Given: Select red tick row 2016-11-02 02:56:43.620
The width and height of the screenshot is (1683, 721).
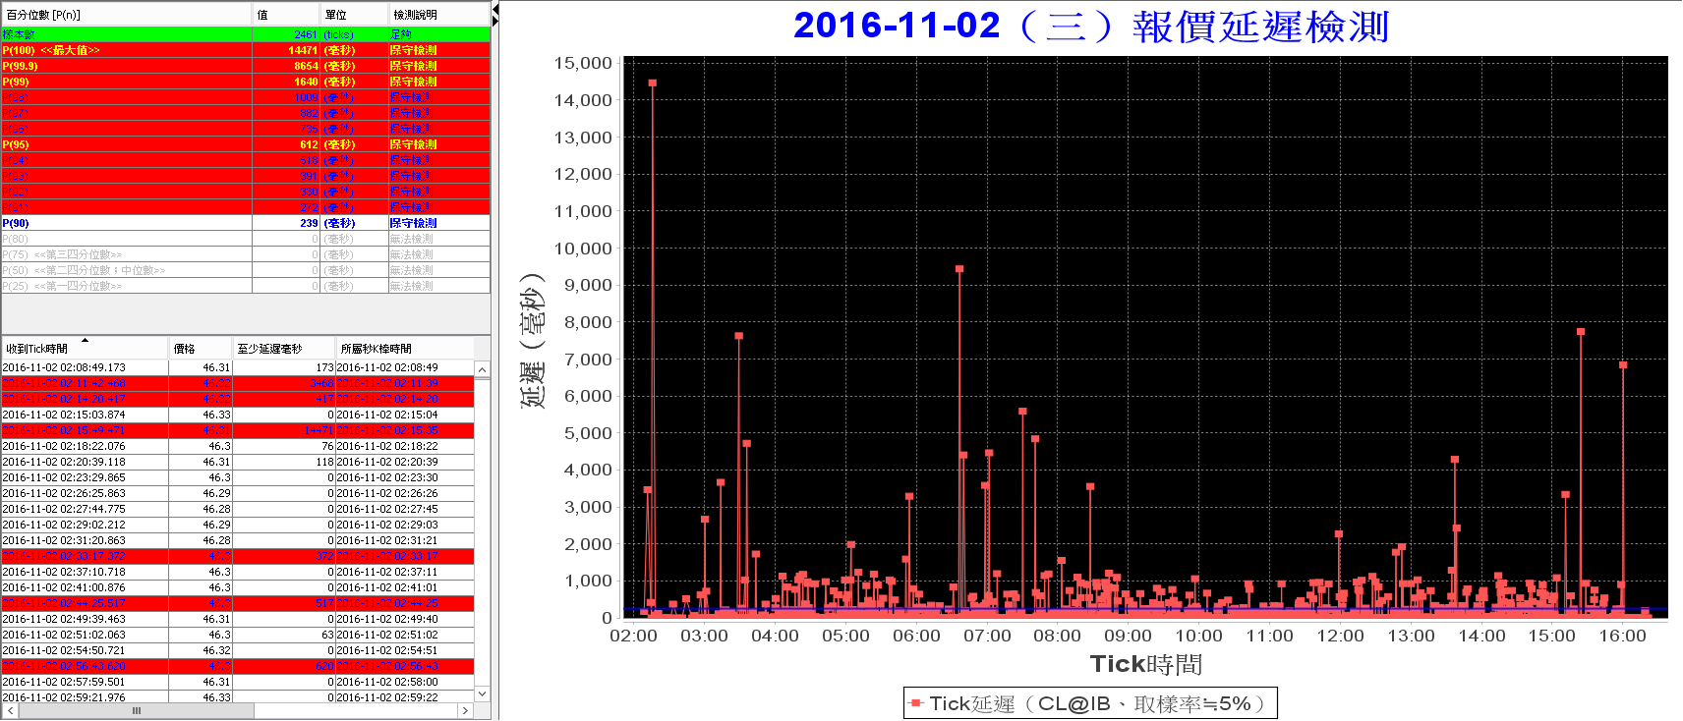Looking at the screenshot, I should click(238, 666).
